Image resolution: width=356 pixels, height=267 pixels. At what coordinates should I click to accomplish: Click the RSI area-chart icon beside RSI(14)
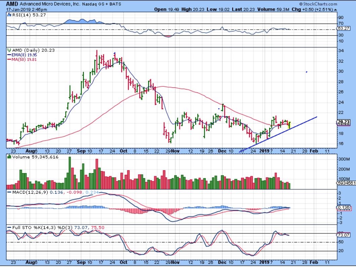pos(9,15)
